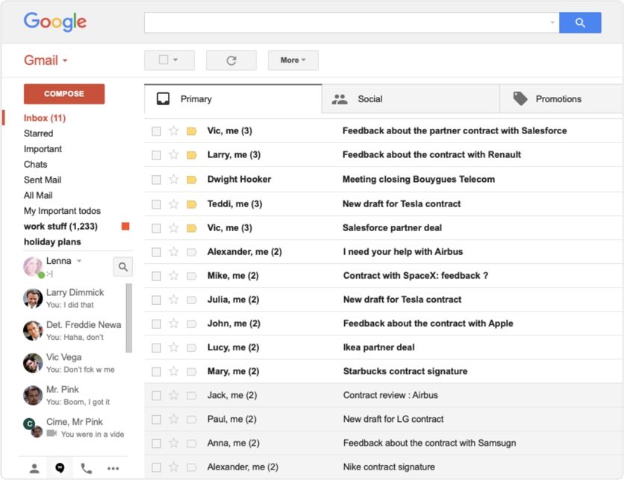Open the holiday plans label
The image size is (624, 480).
pyautogui.click(x=52, y=242)
